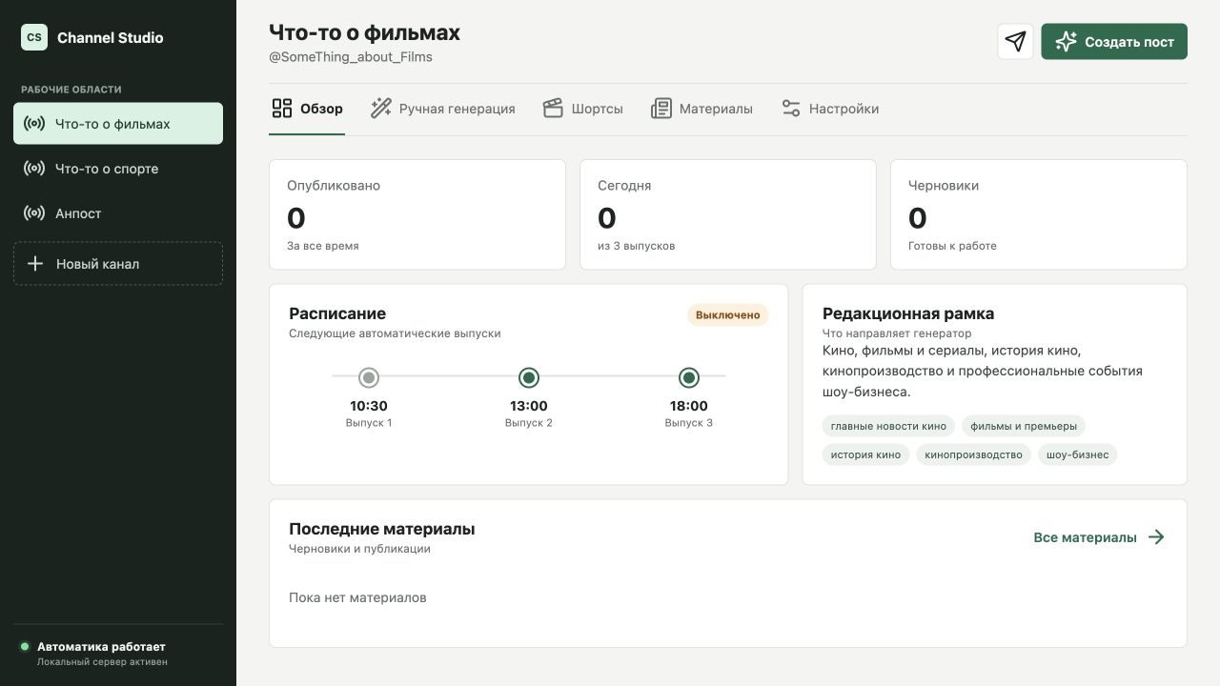The width and height of the screenshot is (1220, 686).
Task: Select the 18:00 Выпуск 3 schedule marker
Action: point(689,377)
